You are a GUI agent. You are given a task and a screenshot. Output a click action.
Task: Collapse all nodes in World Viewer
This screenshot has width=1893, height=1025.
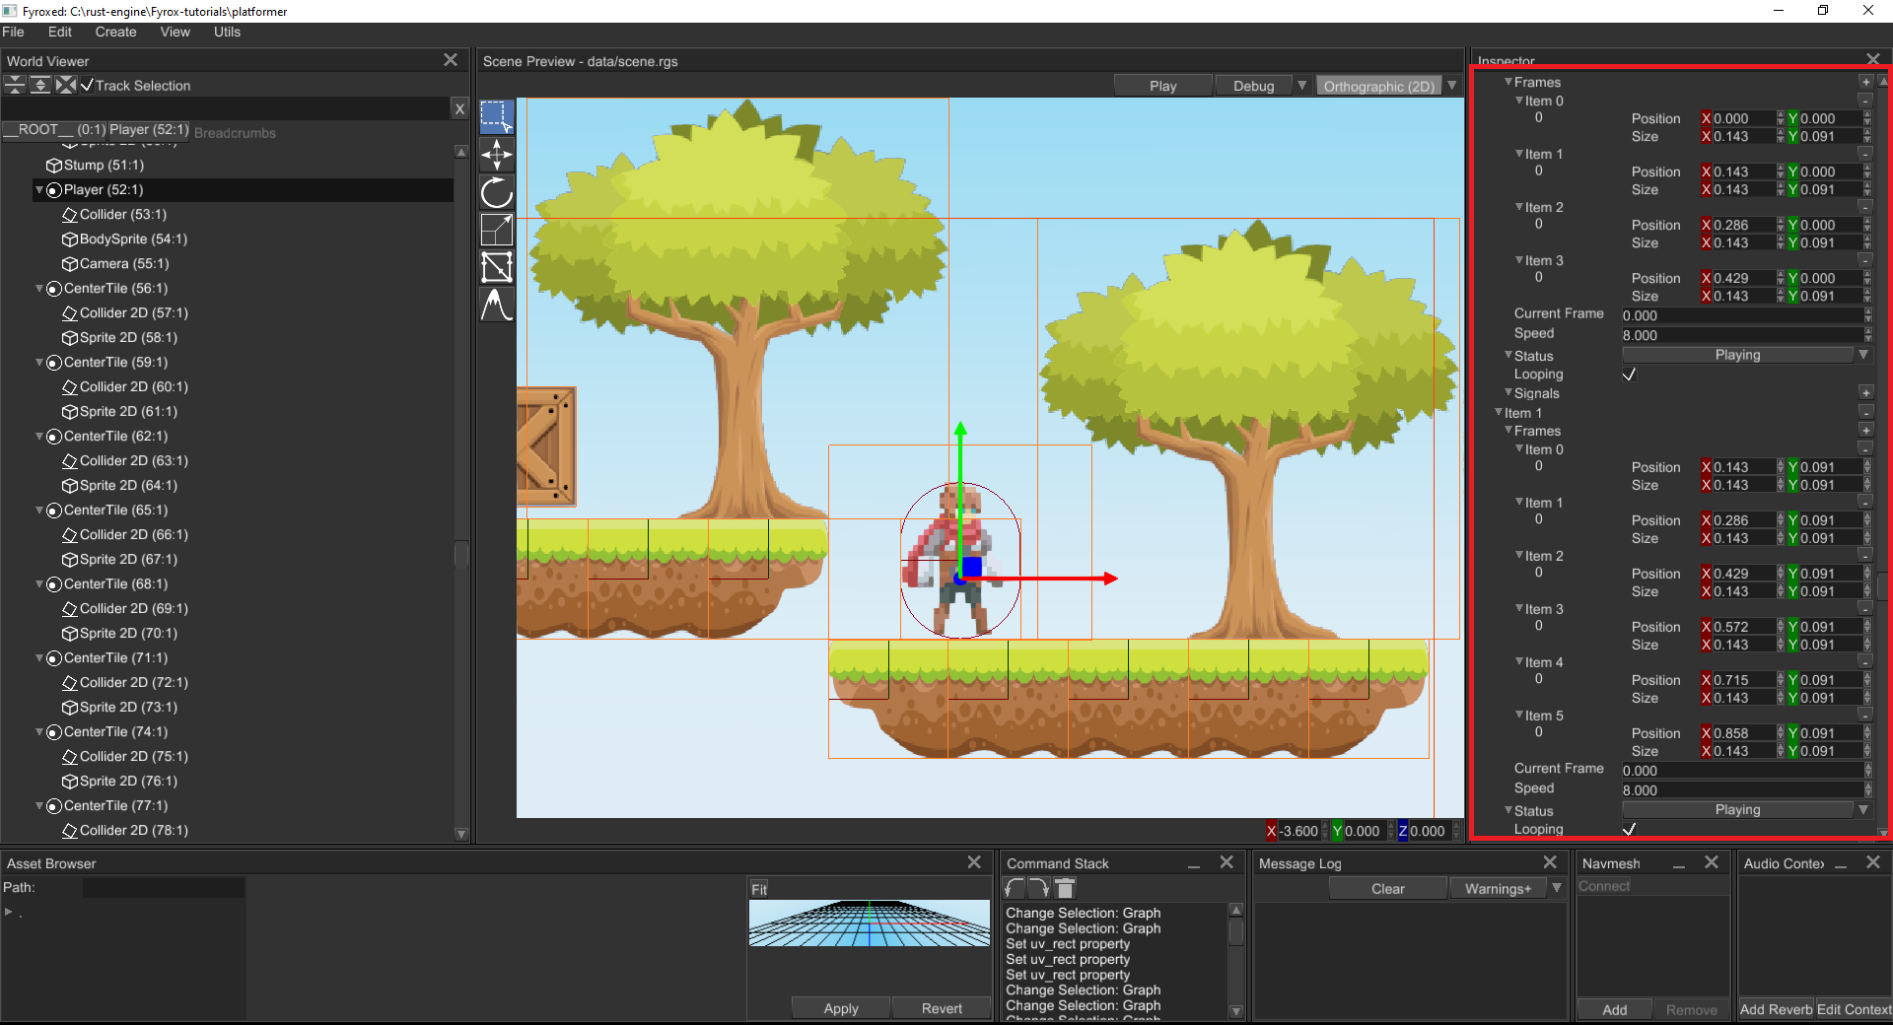click(x=15, y=86)
